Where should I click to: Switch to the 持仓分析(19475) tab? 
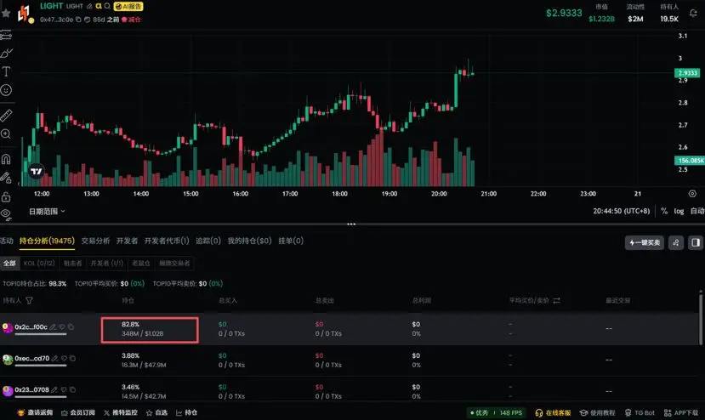pos(47,241)
